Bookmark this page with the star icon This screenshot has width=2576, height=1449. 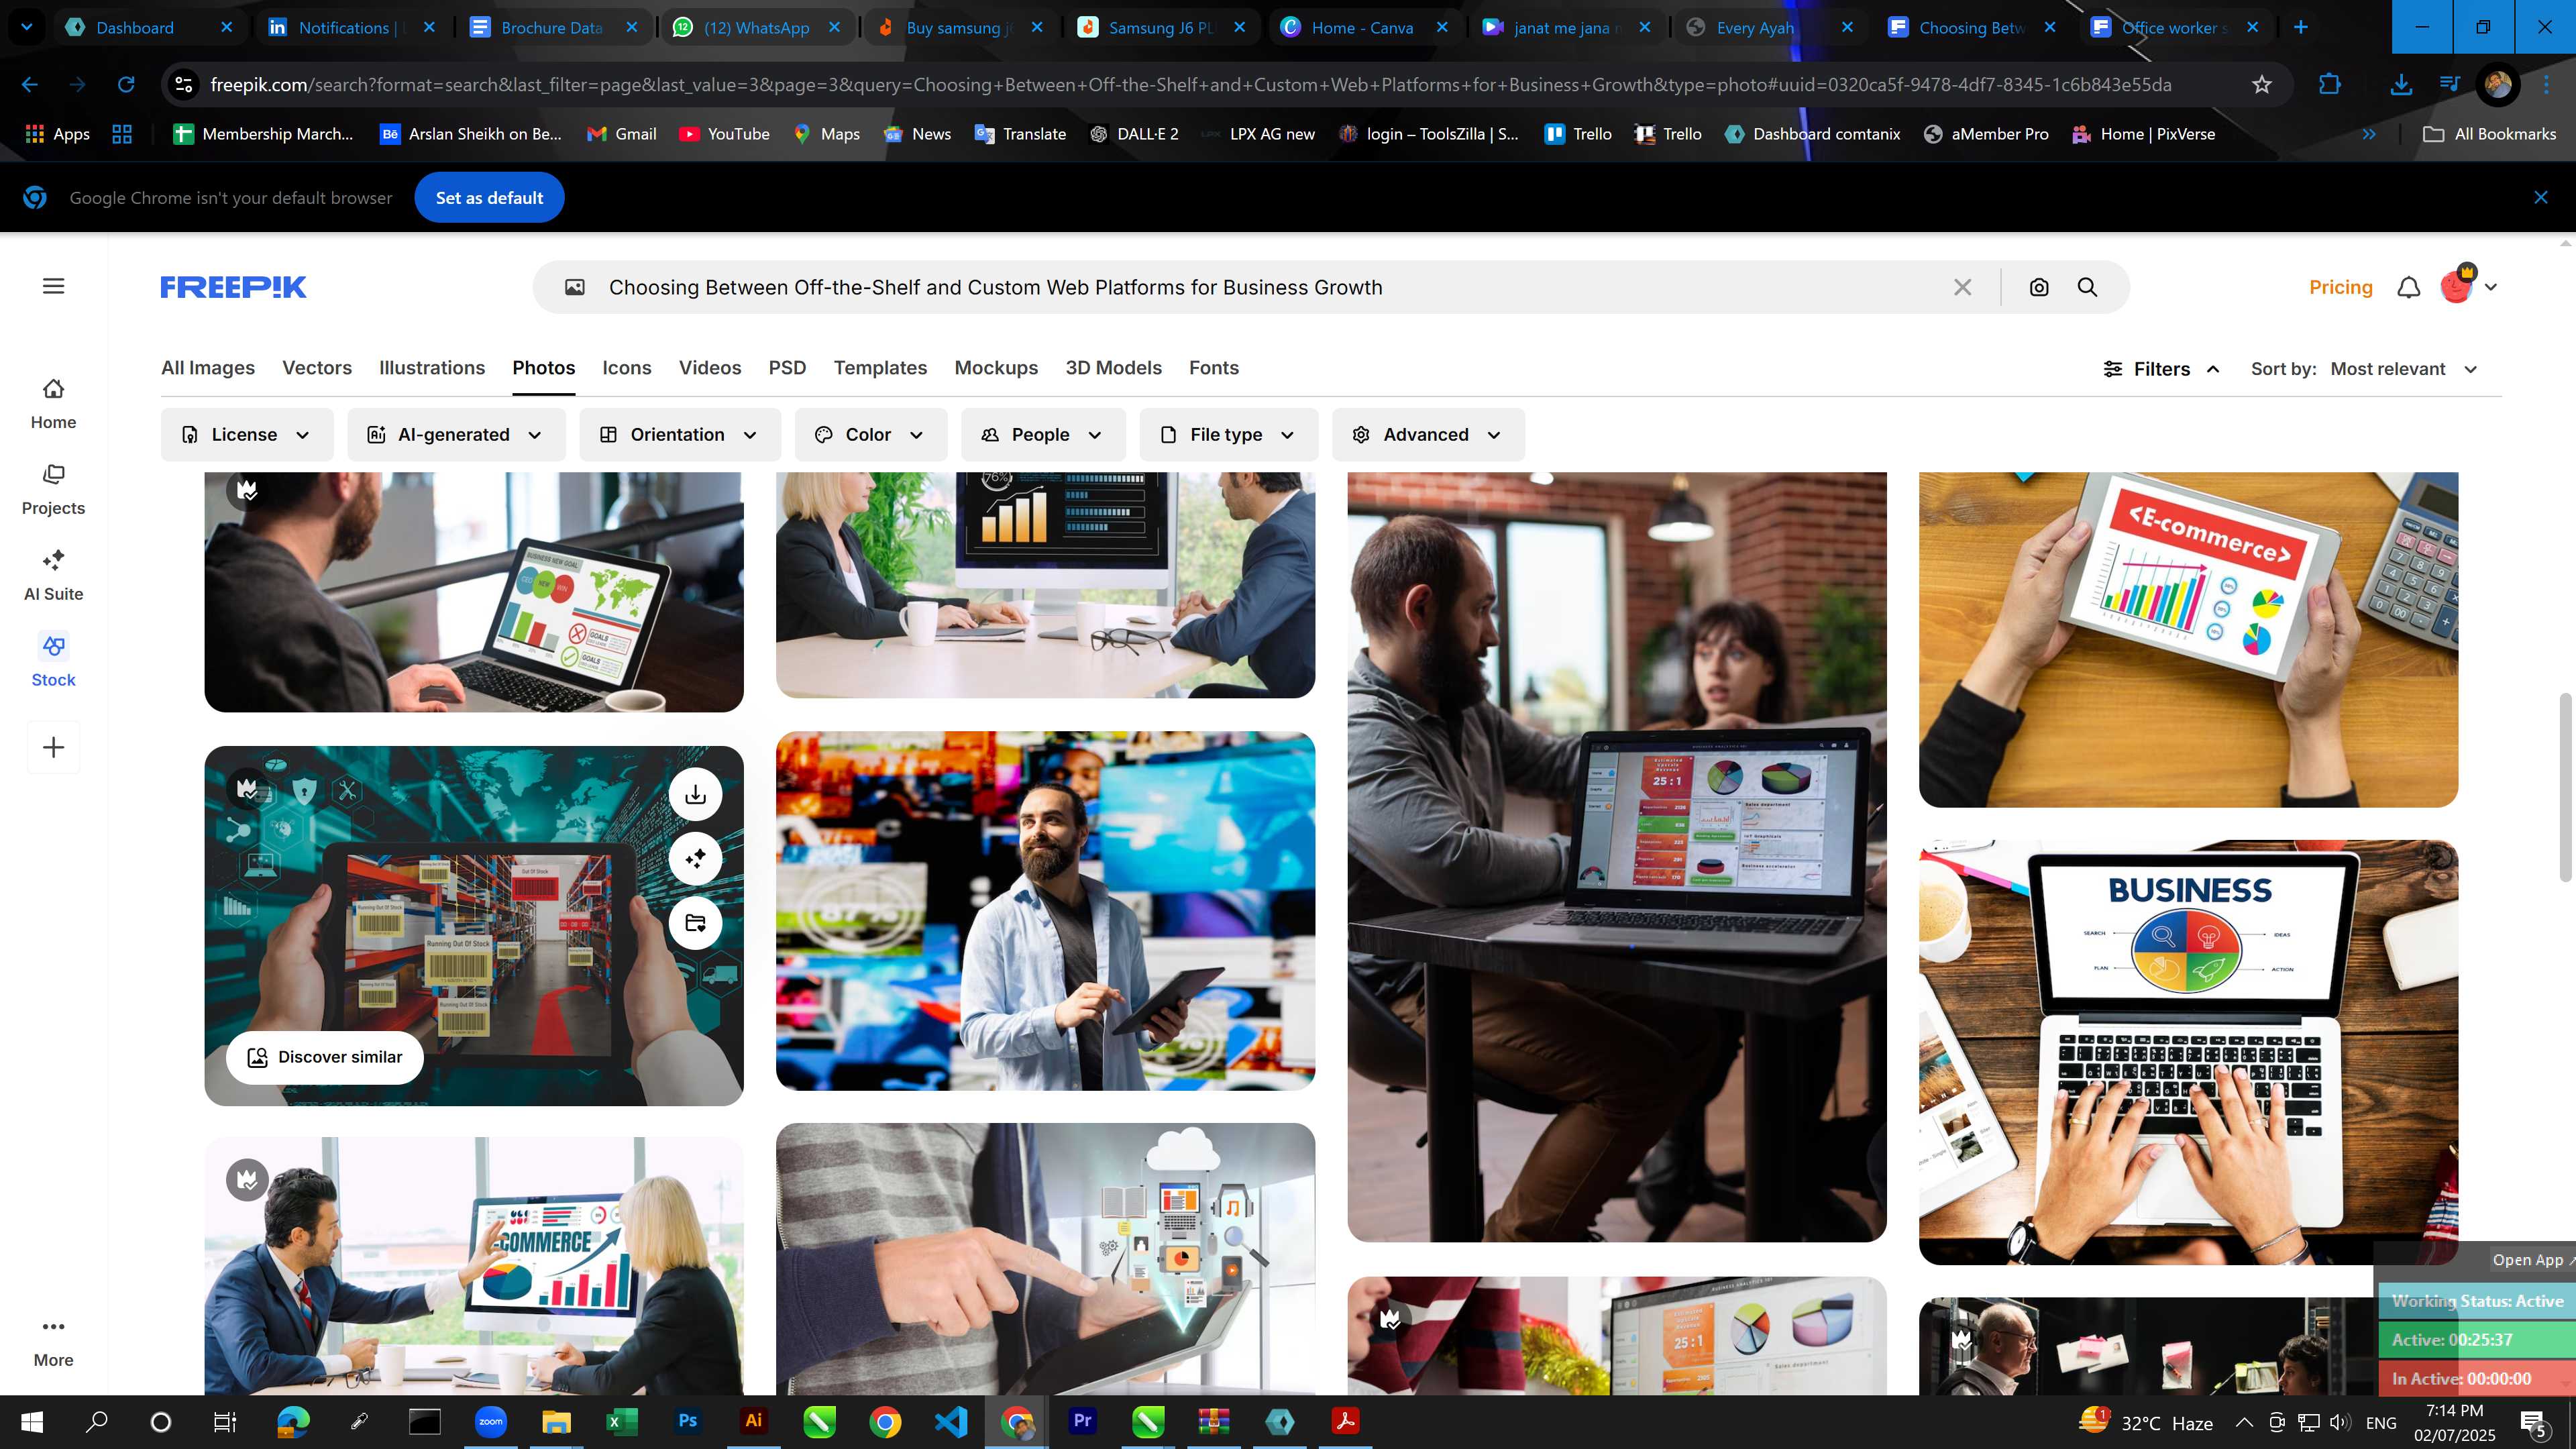2261,85
